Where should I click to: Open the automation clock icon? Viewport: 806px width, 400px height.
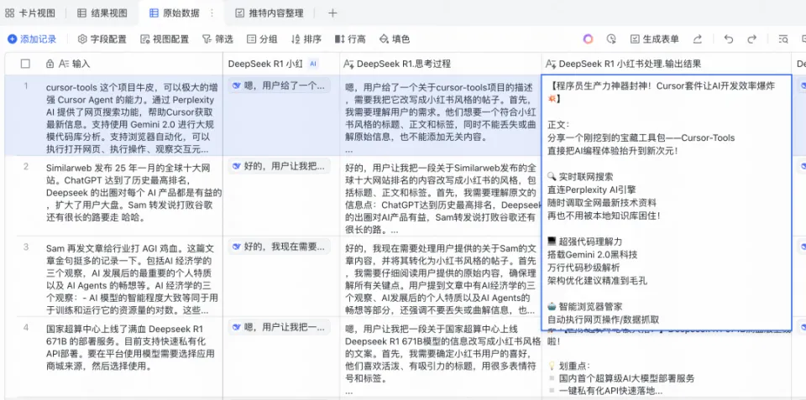[x=610, y=39]
